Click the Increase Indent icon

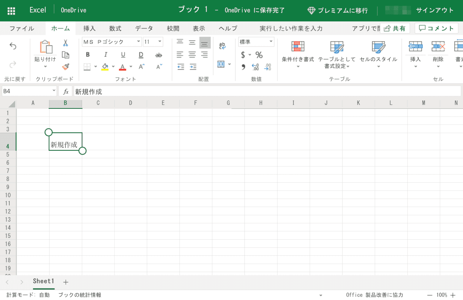[193, 67]
